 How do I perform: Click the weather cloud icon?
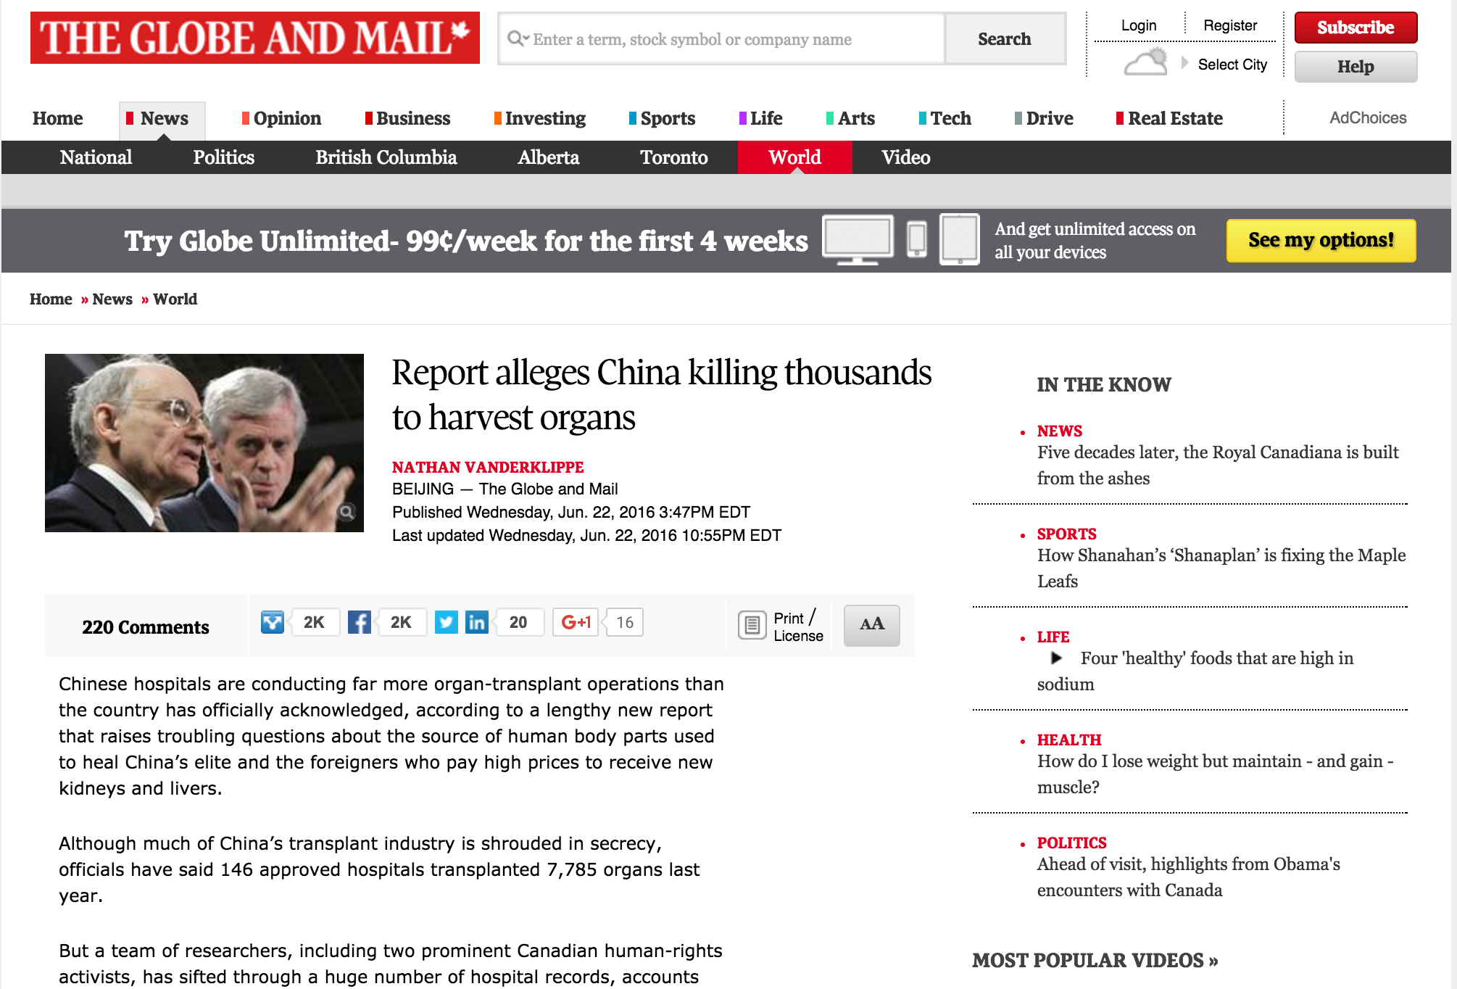click(x=1146, y=62)
